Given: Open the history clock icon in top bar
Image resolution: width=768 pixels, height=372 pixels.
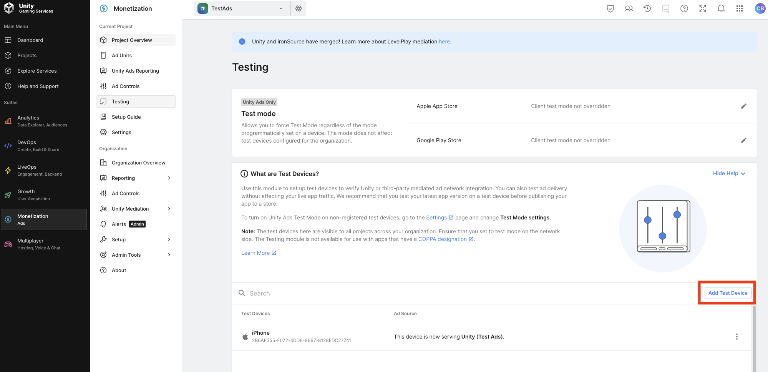Looking at the screenshot, I should tap(647, 8).
